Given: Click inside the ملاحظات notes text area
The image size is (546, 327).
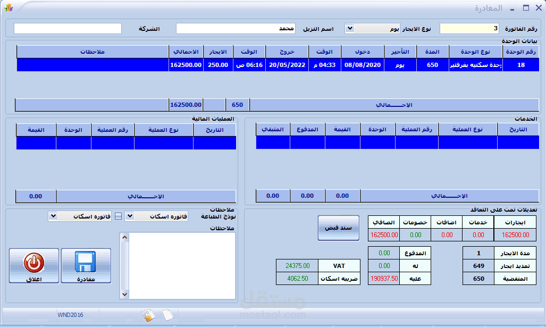Looking at the screenshot, I should coord(182,266).
